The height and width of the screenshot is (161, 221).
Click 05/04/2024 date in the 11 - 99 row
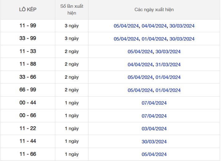[x=126, y=26]
